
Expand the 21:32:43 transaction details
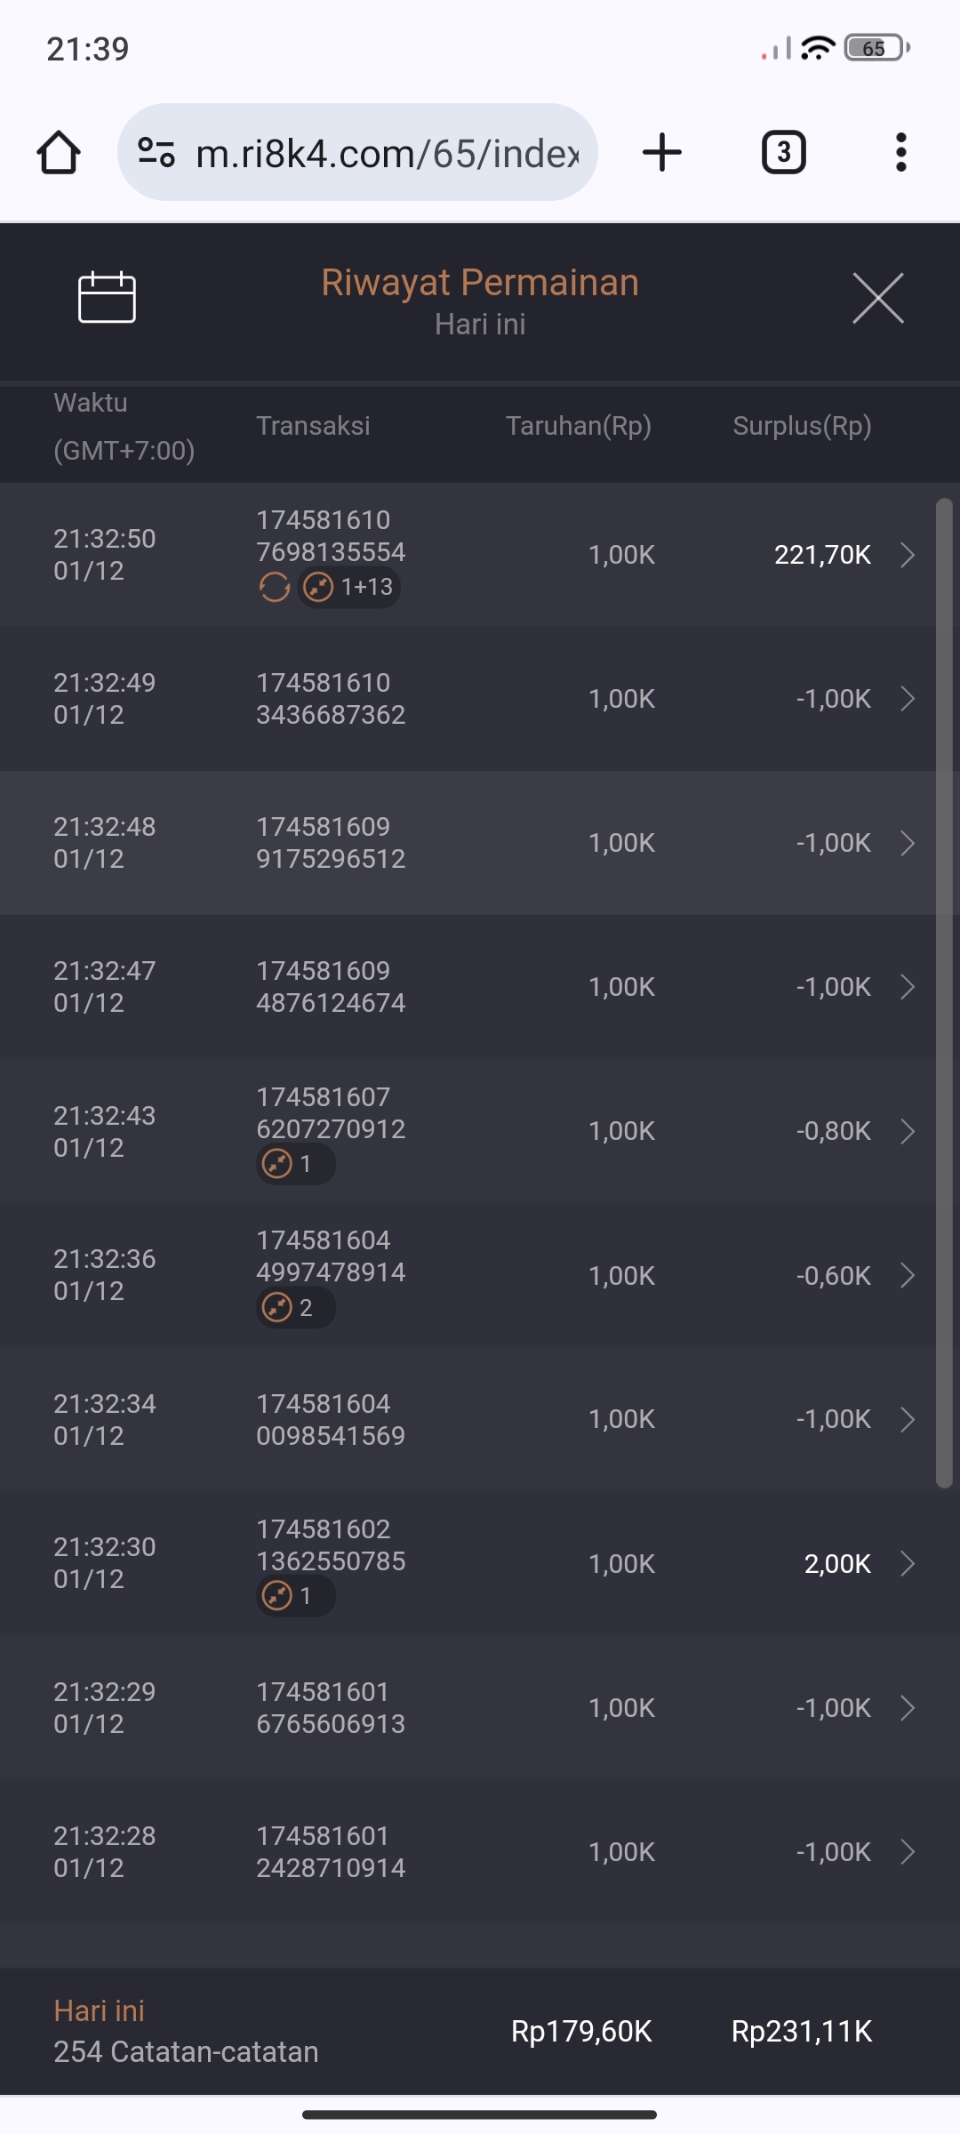coord(907,1131)
